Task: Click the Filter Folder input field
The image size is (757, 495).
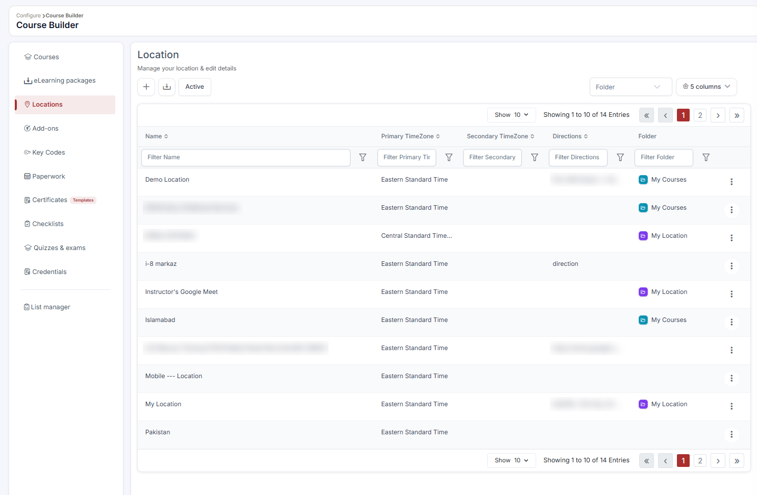Action: (664, 157)
